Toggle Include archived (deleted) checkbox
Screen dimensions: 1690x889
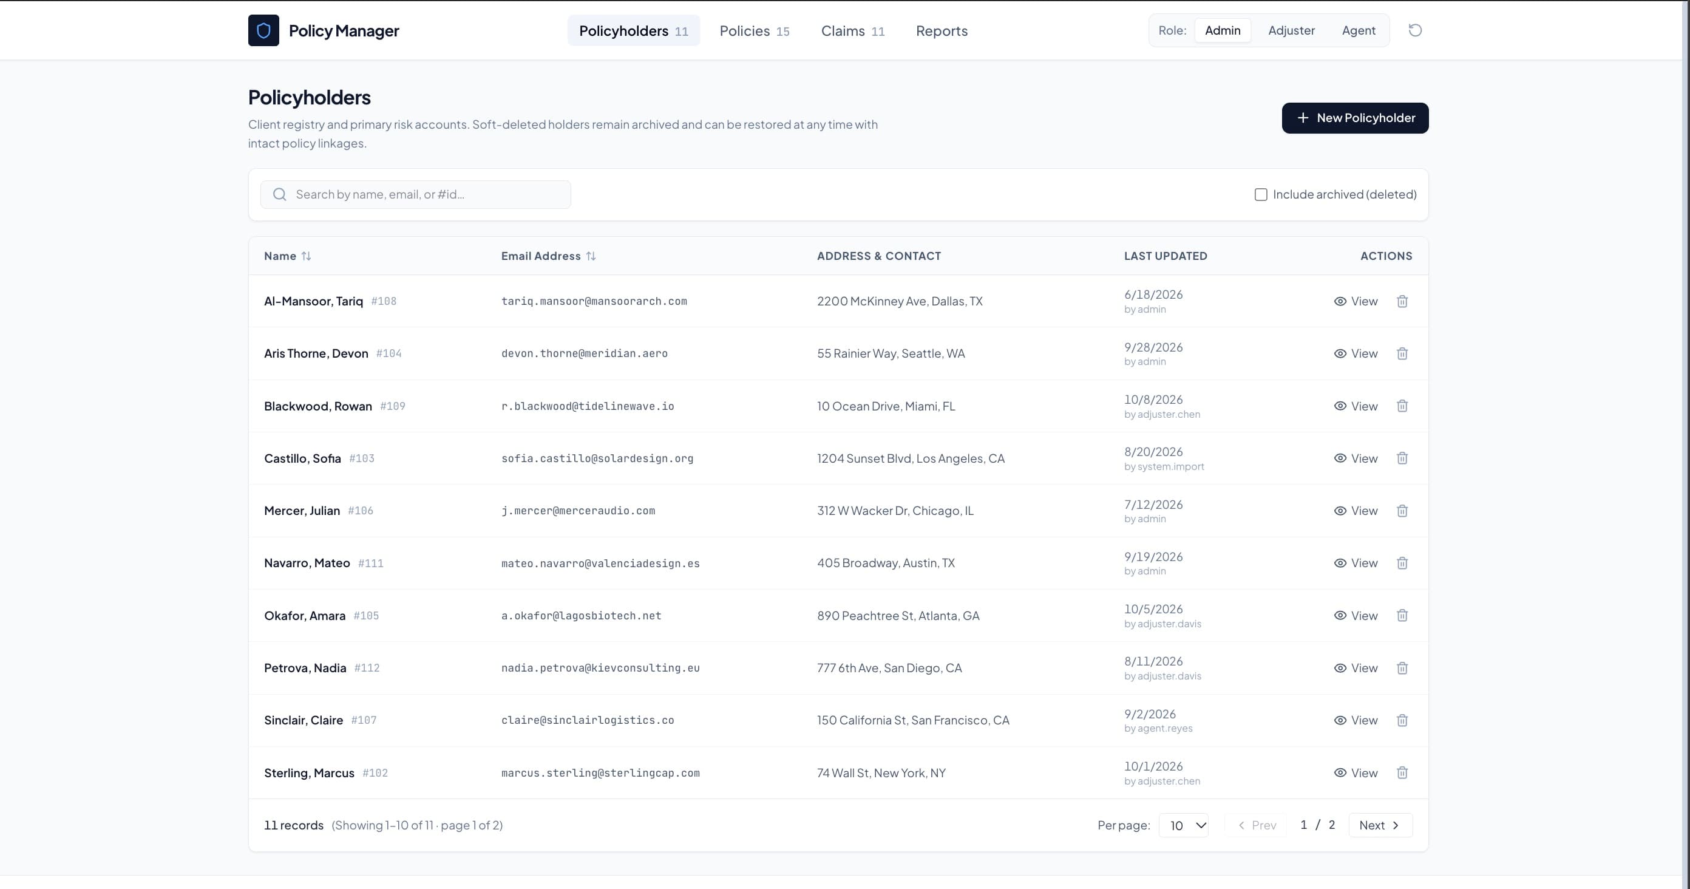[1260, 194]
